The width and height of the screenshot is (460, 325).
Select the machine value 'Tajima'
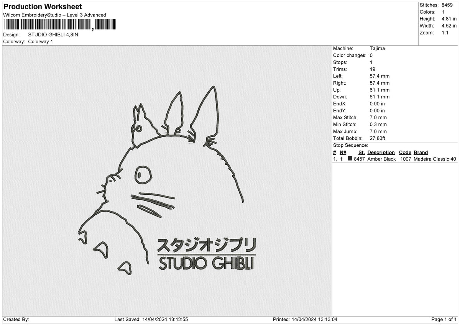click(x=377, y=48)
